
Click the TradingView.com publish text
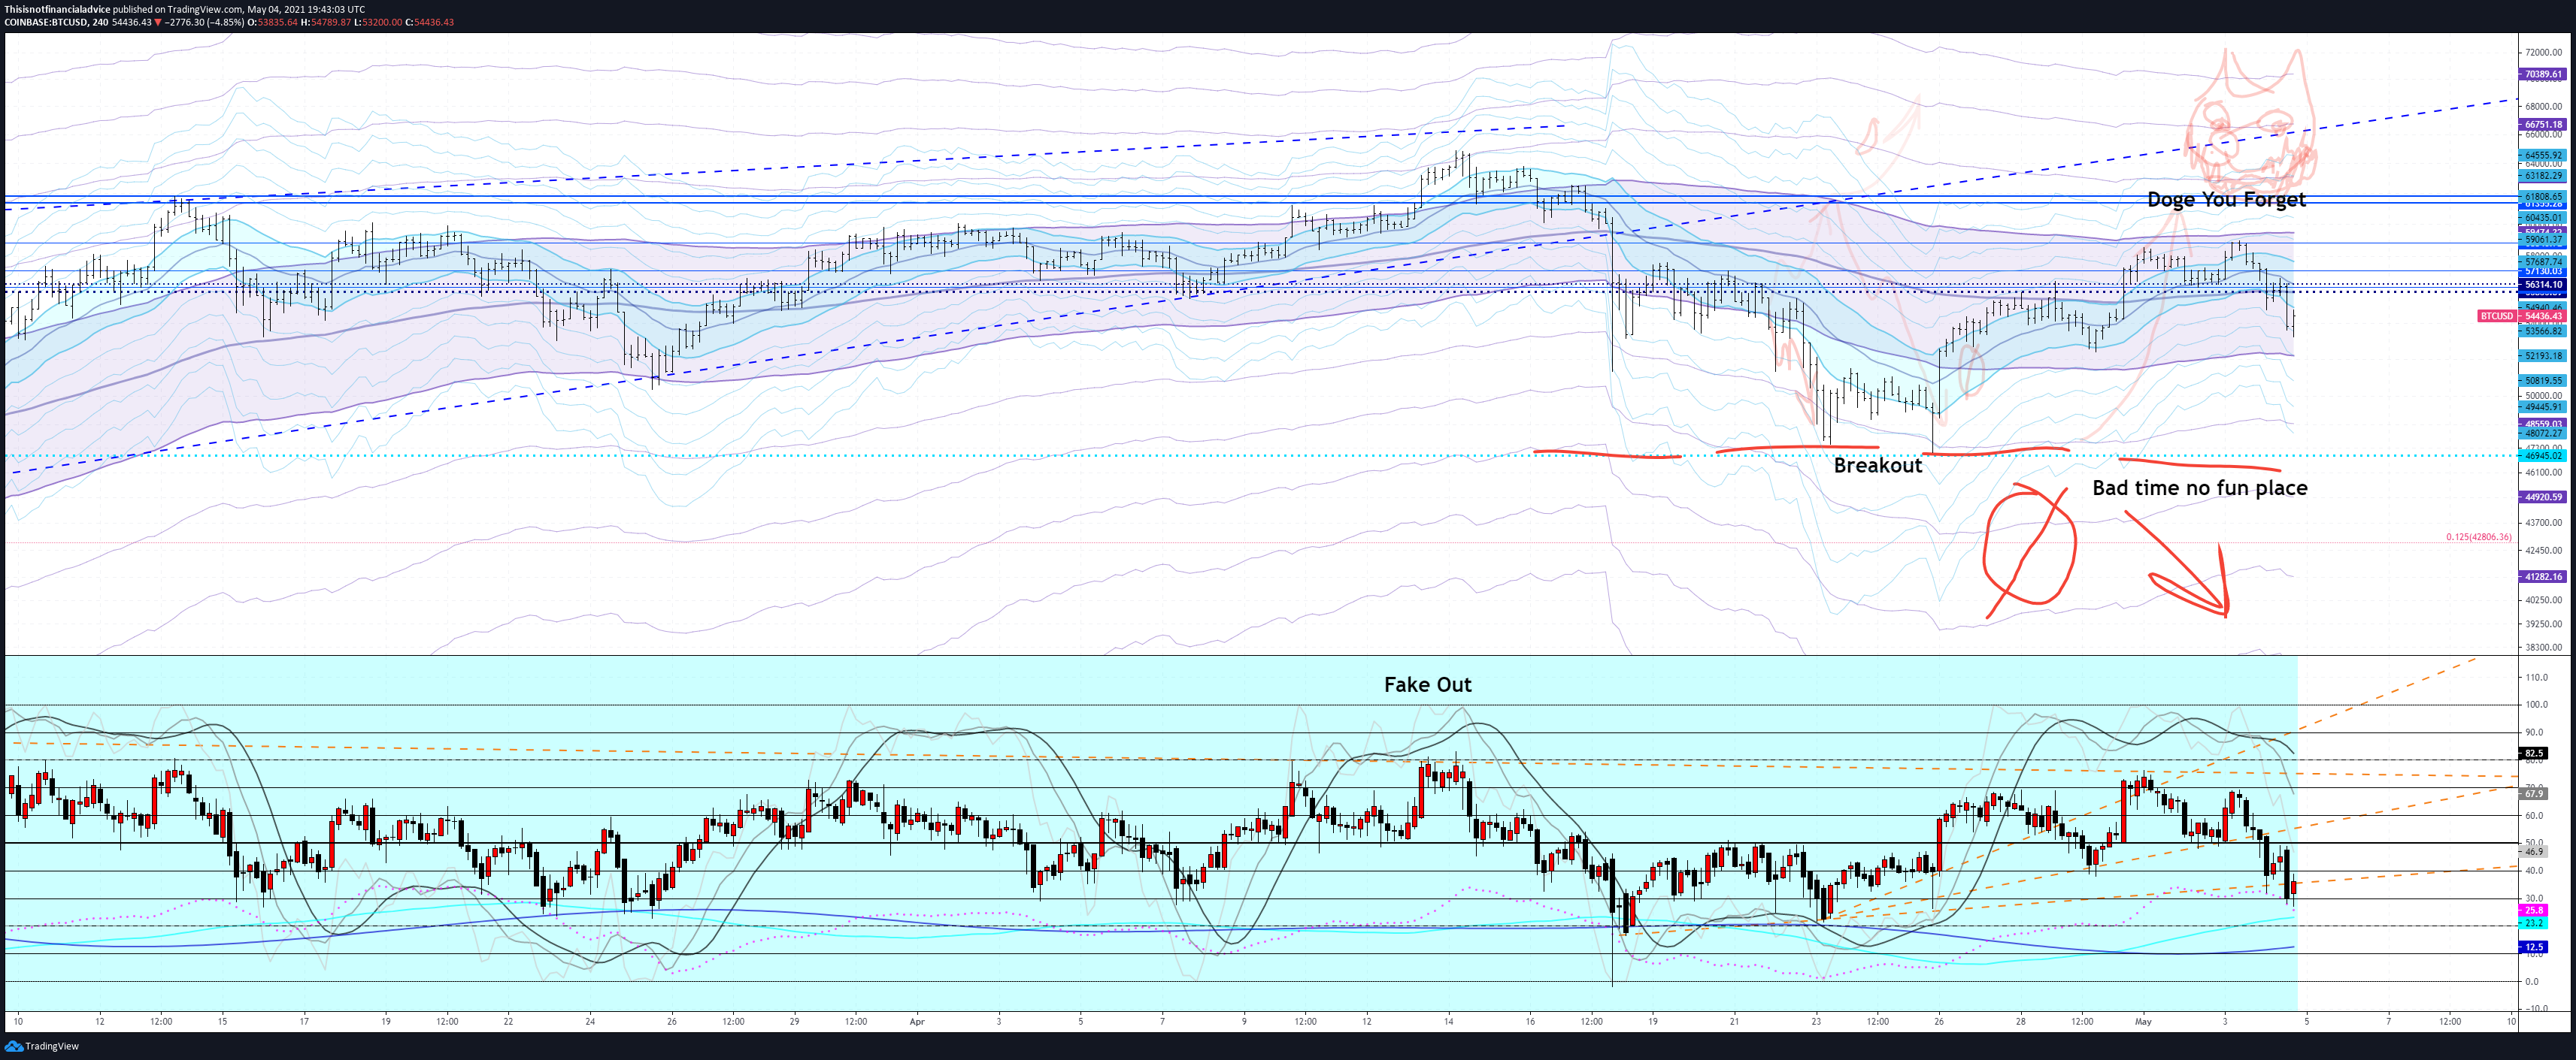pyautogui.click(x=205, y=9)
